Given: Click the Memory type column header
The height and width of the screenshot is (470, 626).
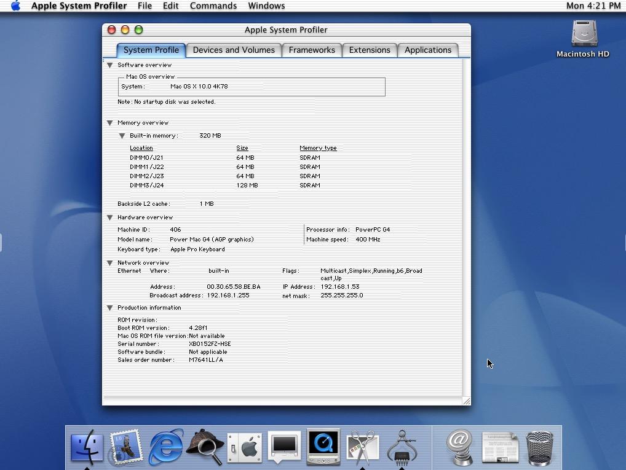Looking at the screenshot, I should point(318,148).
